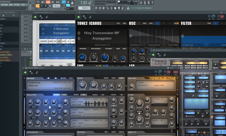Open Nemesis window options menu arrow
The width and height of the screenshot is (226, 136).
[x=34, y=12]
